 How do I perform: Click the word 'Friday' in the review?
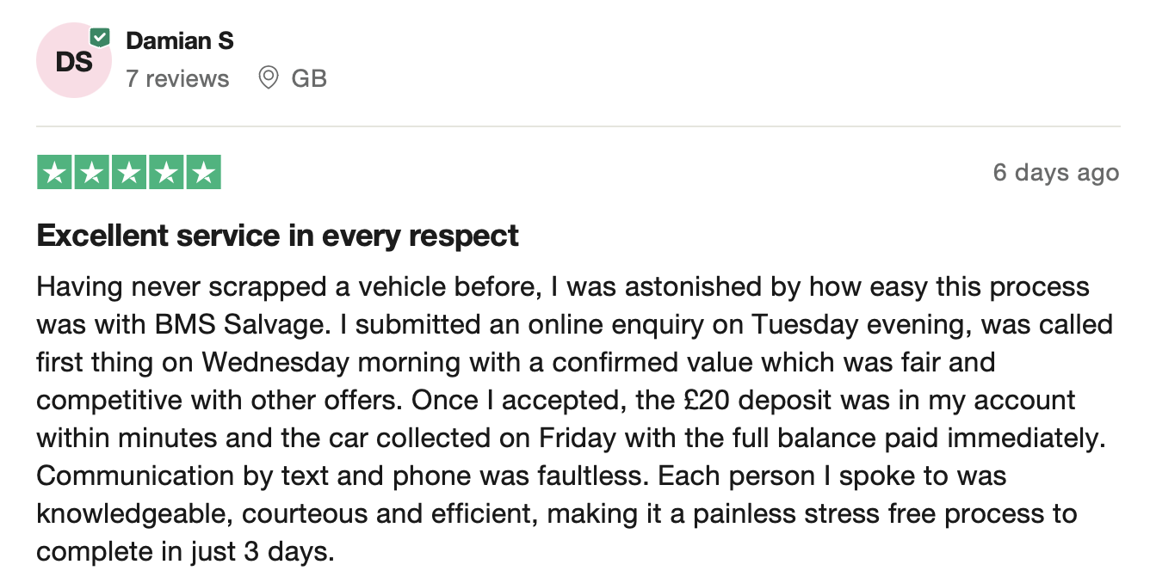[x=578, y=438]
